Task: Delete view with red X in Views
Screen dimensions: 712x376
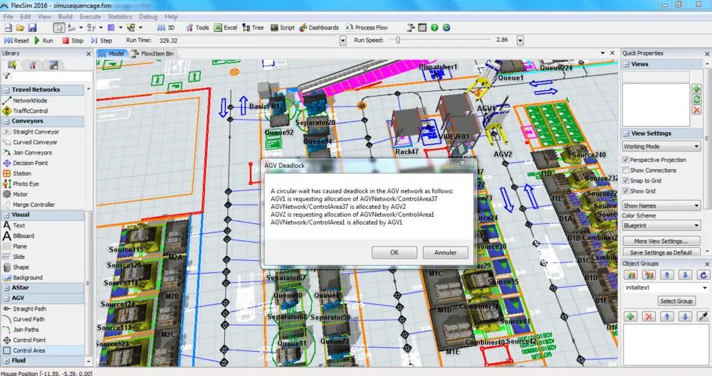Action: 696,109
